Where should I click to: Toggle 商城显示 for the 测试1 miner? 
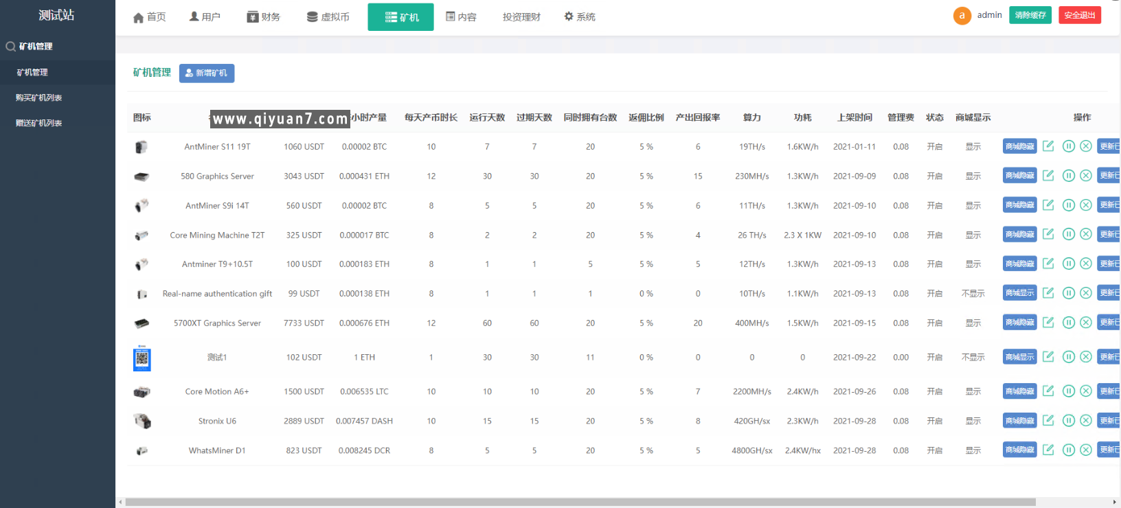[x=1019, y=357]
